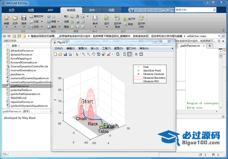Run the script with the green Run arrow

pyautogui.click(x=107, y=17)
